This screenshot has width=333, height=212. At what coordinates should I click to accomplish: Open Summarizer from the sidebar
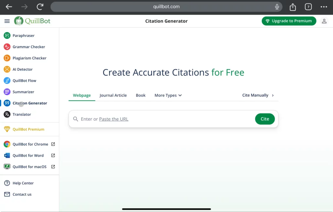click(x=23, y=92)
